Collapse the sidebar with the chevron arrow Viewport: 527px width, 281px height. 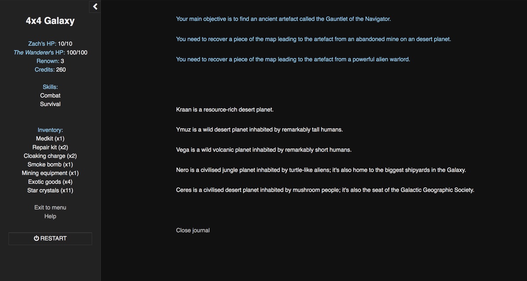click(95, 7)
